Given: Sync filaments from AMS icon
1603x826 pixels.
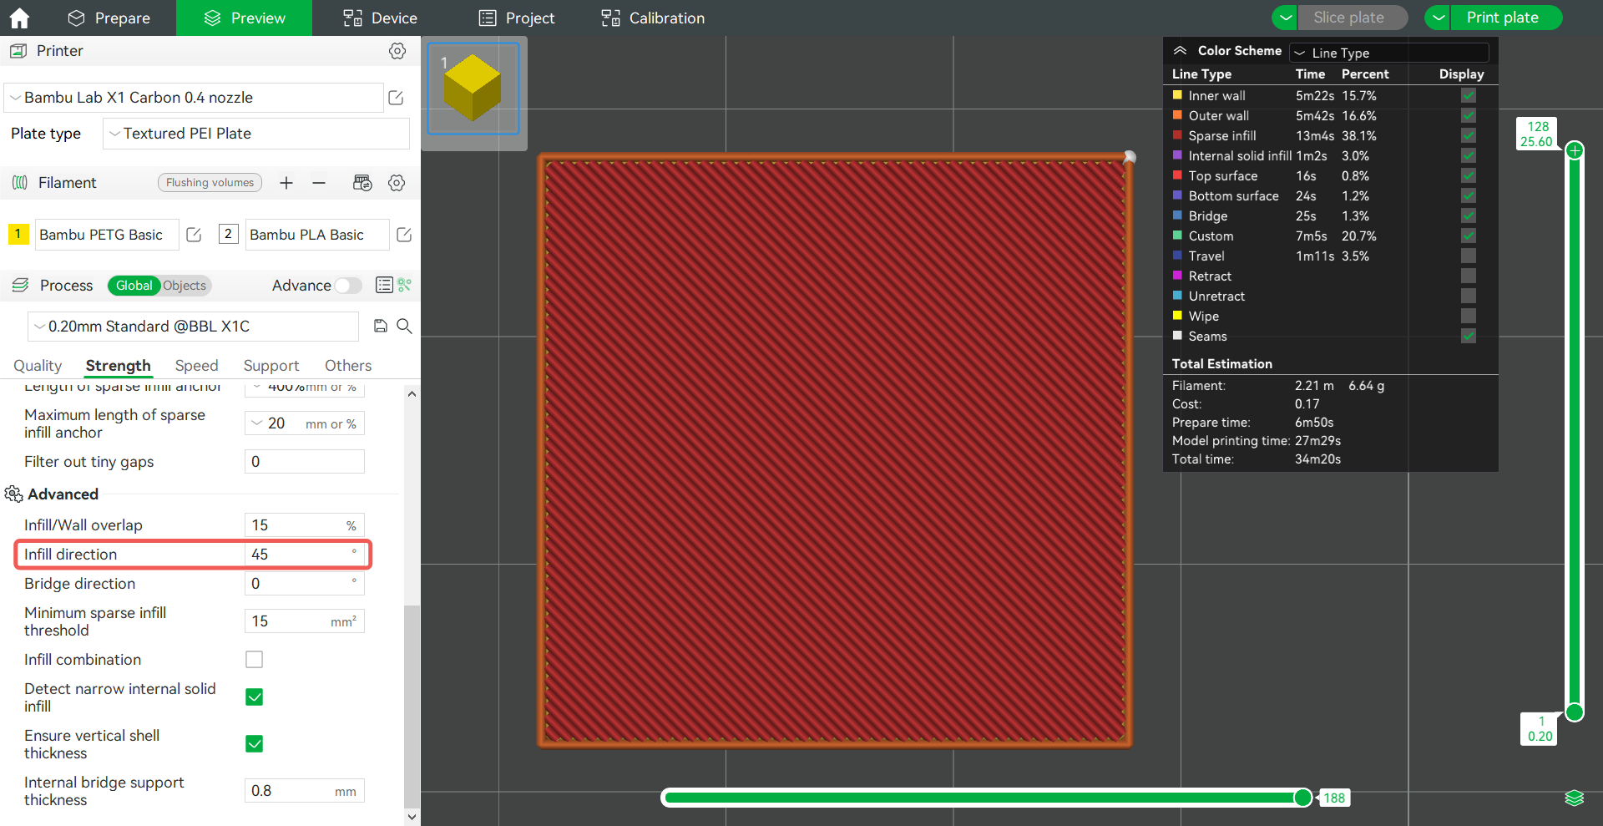Looking at the screenshot, I should 362,183.
